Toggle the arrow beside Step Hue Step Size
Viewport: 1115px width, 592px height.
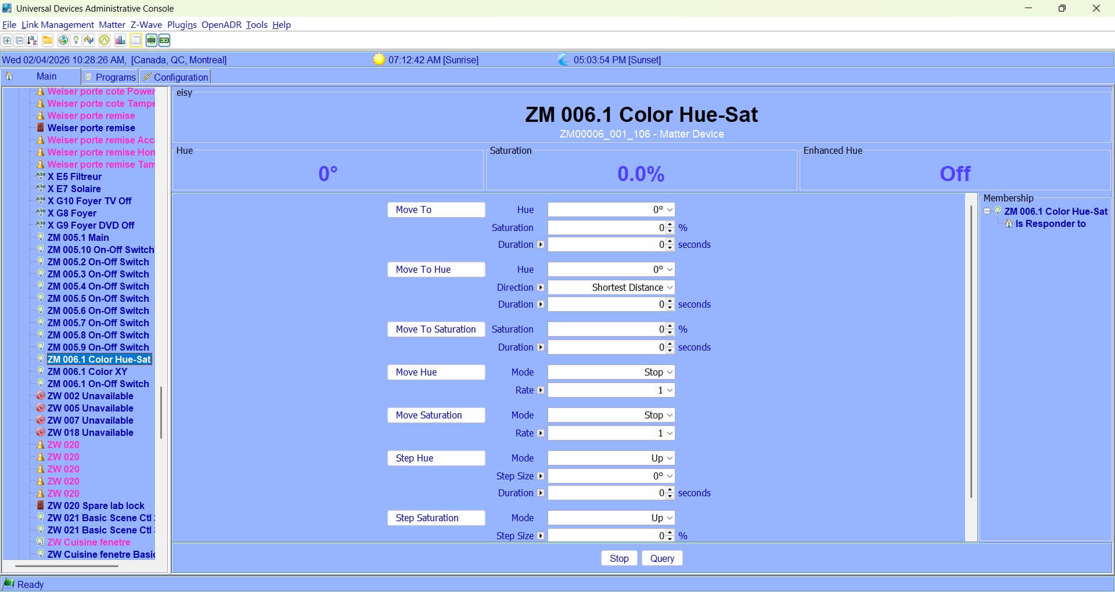[541, 476]
